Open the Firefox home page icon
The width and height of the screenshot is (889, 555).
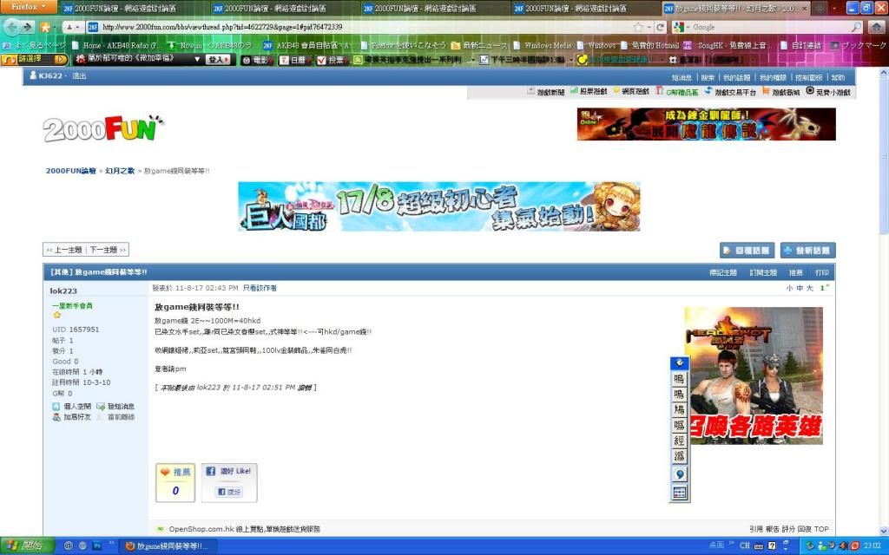coord(877,27)
